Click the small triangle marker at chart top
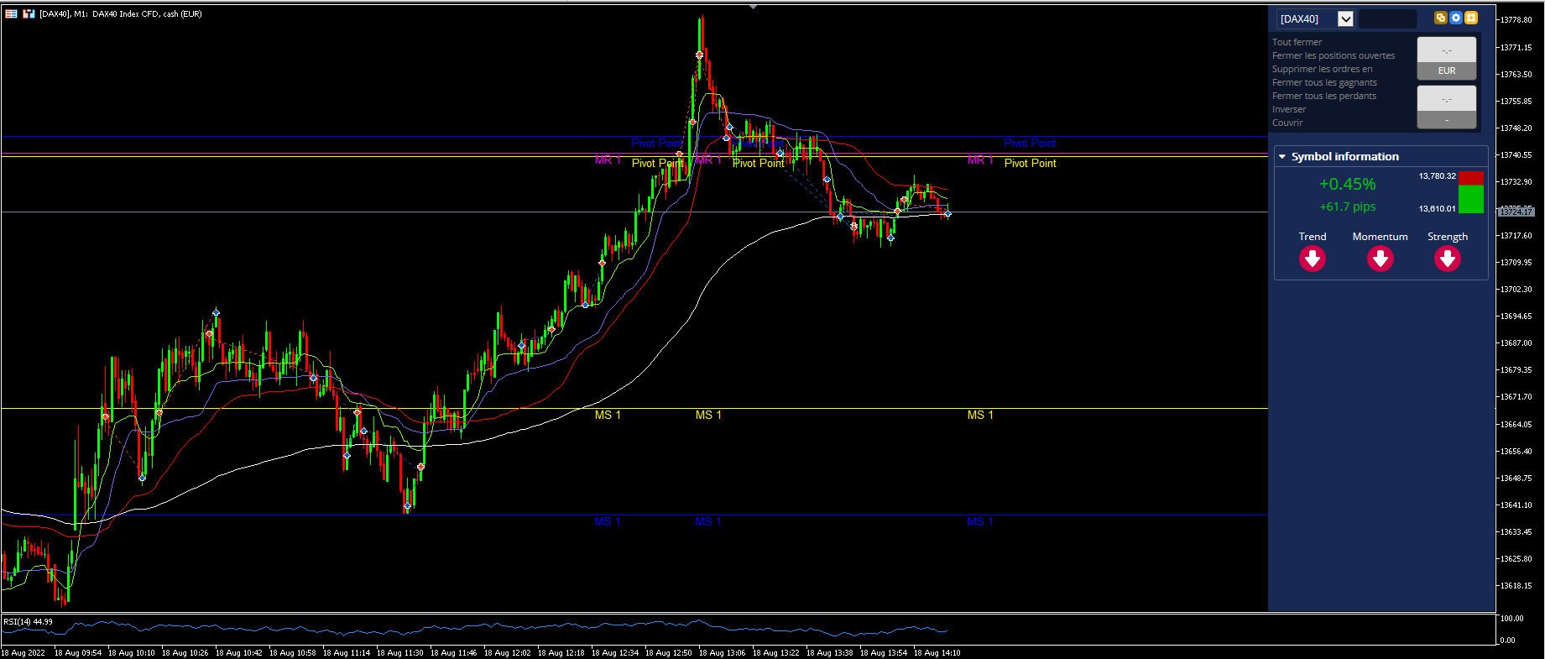The width and height of the screenshot is (1545, 659). (x=753, y=7)
